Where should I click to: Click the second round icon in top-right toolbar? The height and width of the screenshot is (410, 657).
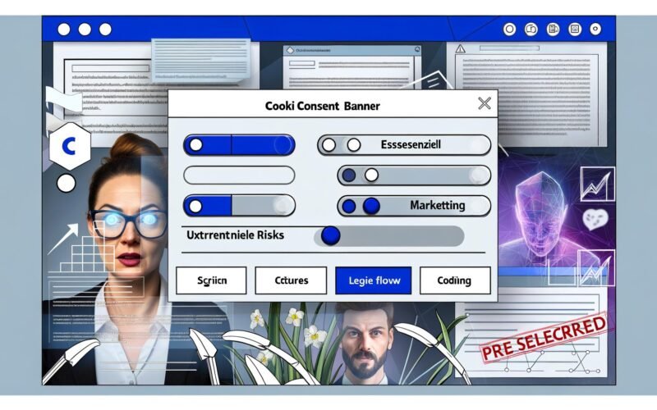(531, 30)
